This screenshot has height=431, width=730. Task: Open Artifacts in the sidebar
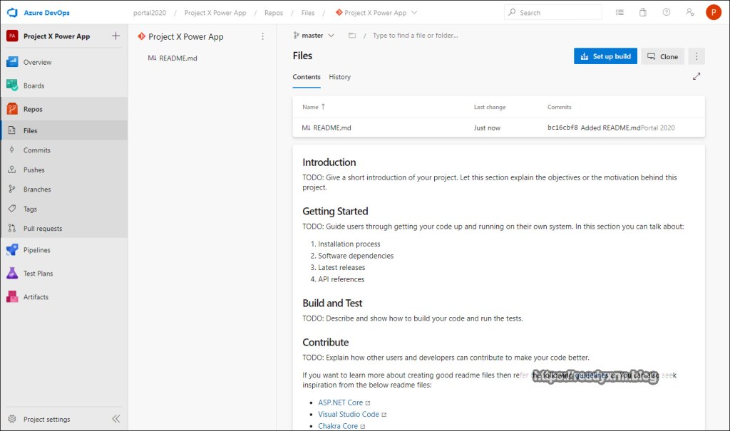pos(36,297)
